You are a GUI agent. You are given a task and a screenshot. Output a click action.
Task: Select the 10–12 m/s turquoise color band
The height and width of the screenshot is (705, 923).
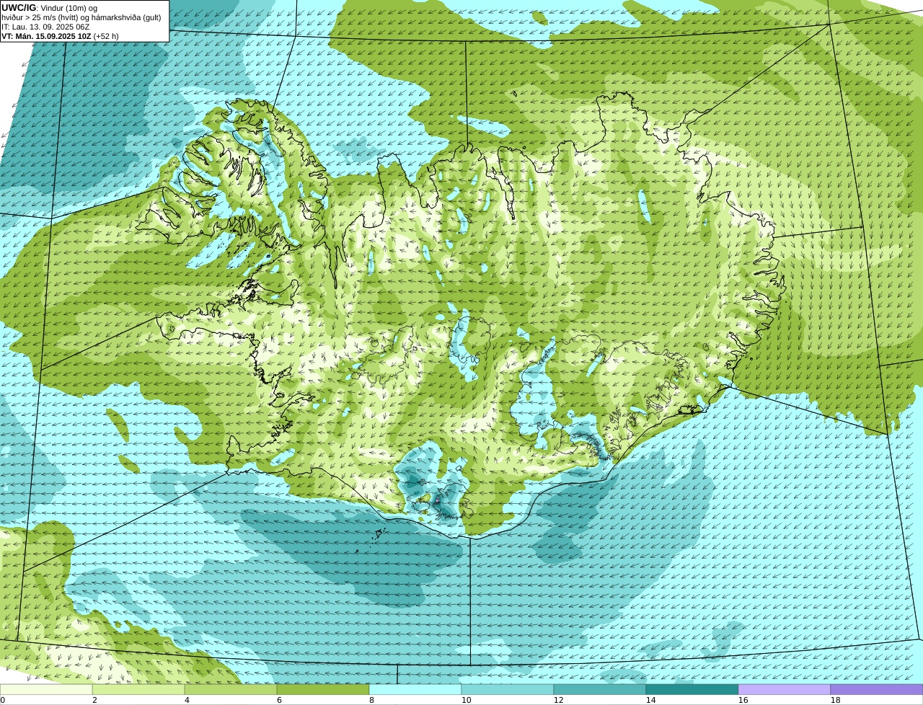[x=508, y=689]
